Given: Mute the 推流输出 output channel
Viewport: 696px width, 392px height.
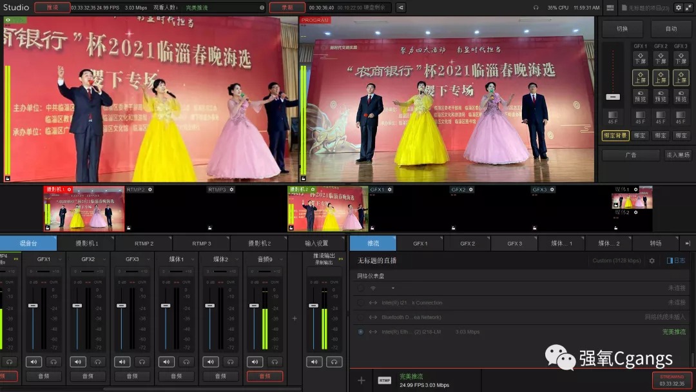Looking at the screenshot, I should (314, 362).
